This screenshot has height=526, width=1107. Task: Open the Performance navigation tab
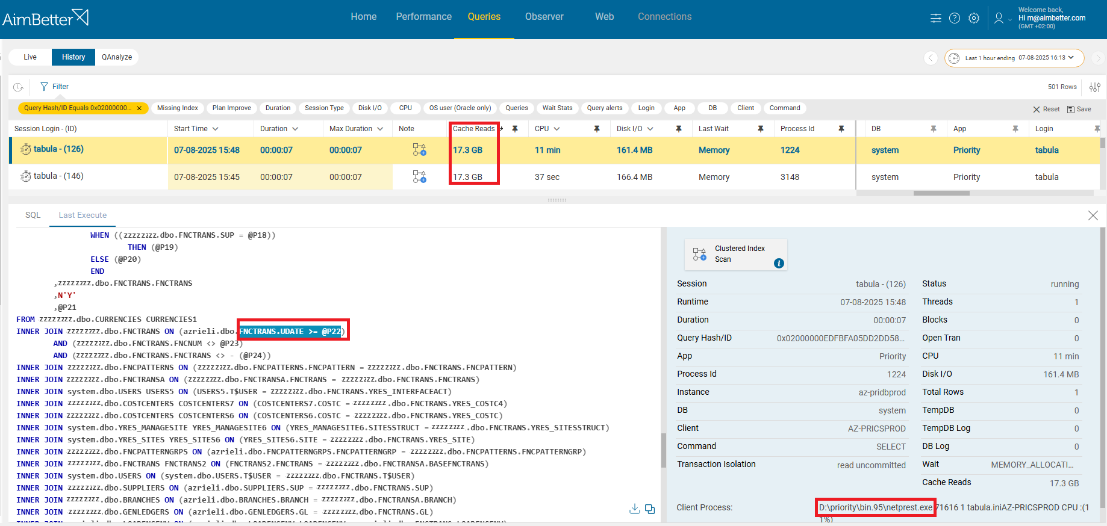[424, 17]
